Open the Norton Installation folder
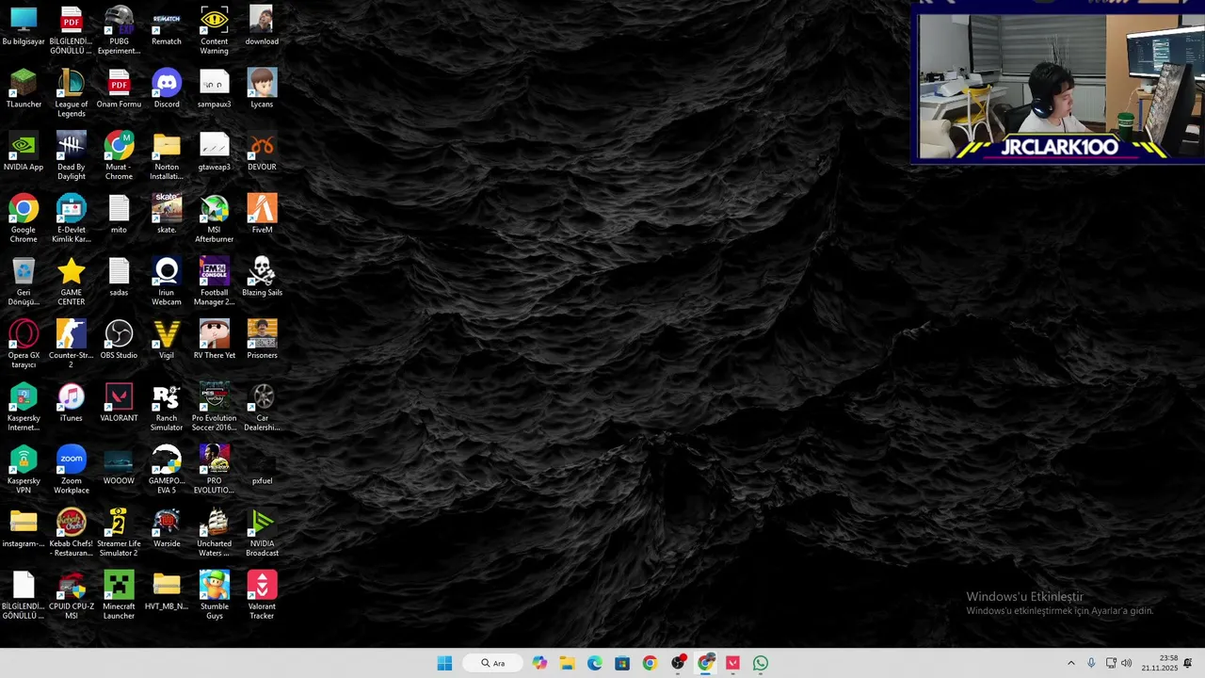The image size is (1205, 678). (x=167, y=156)
